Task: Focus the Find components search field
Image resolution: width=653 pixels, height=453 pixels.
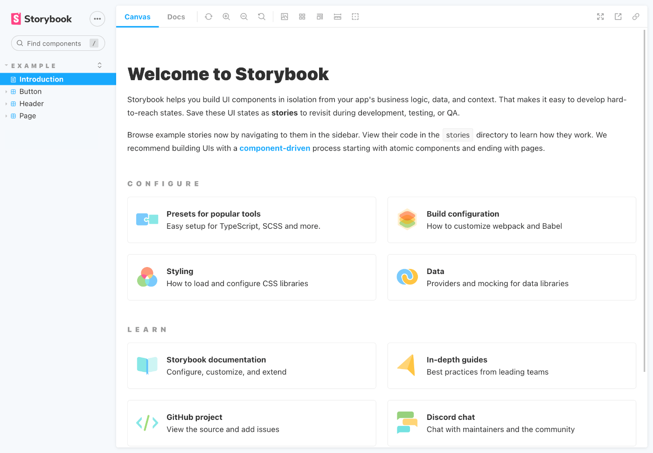Action: [x=58, y=43]
